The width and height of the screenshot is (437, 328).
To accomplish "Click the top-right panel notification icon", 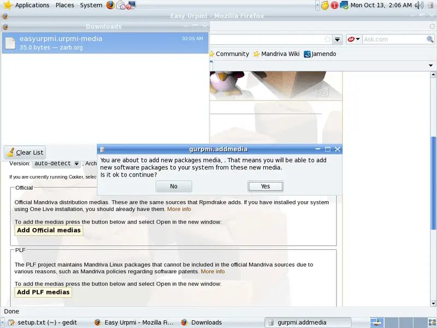I will (x=431, y=5).
